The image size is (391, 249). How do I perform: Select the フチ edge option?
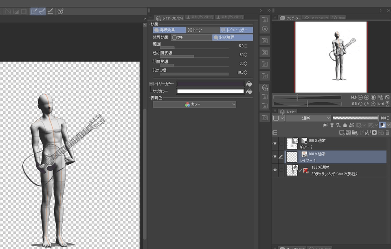click(x=191, y=37)
